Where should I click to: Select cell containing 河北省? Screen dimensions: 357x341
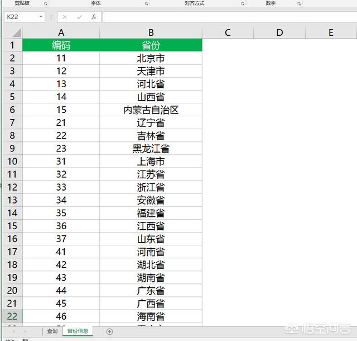pos(151,84)
